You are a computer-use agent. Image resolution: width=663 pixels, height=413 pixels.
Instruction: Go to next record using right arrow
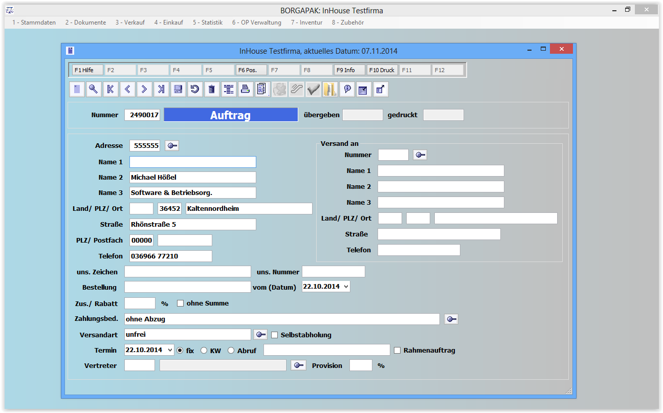tap(144, 90)
